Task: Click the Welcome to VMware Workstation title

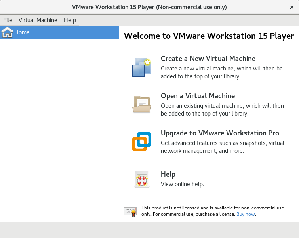Action: [x=209, y=36]
